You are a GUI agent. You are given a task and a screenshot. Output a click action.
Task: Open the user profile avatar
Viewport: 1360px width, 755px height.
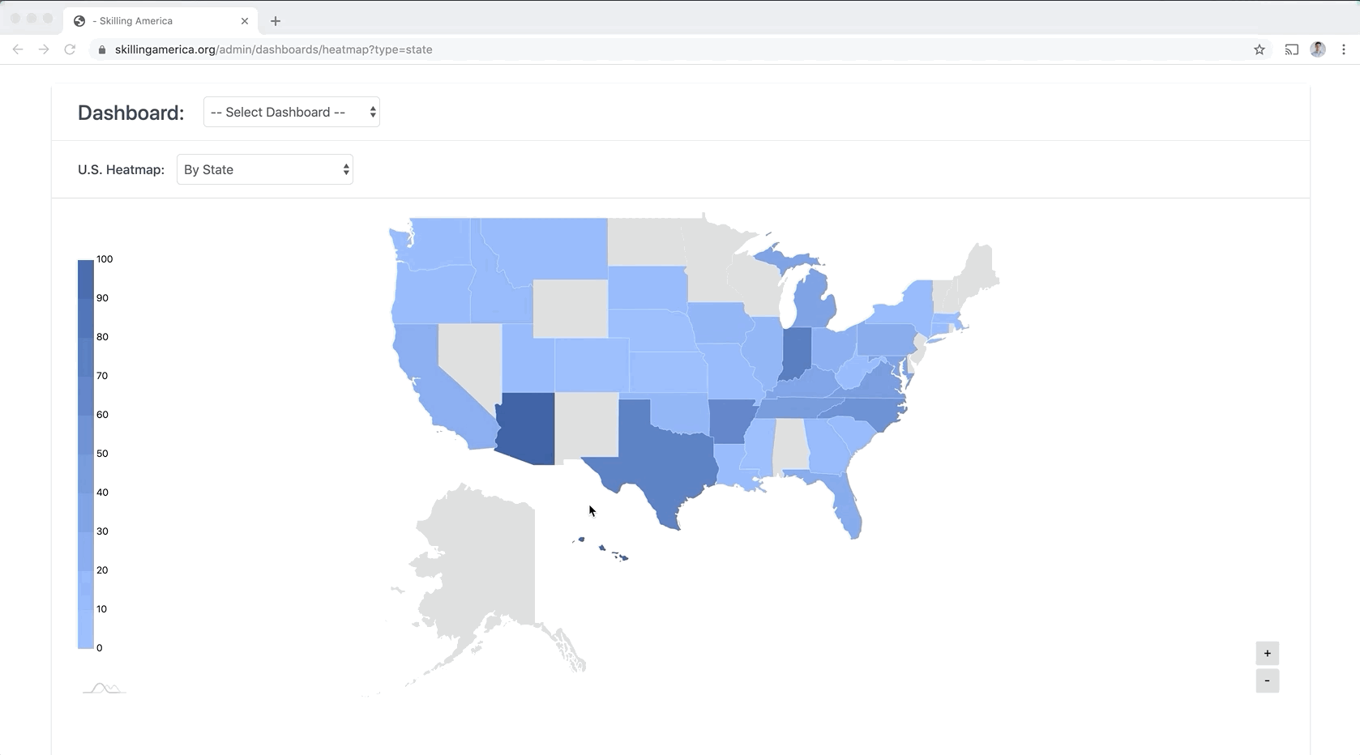click(1318, 49)
